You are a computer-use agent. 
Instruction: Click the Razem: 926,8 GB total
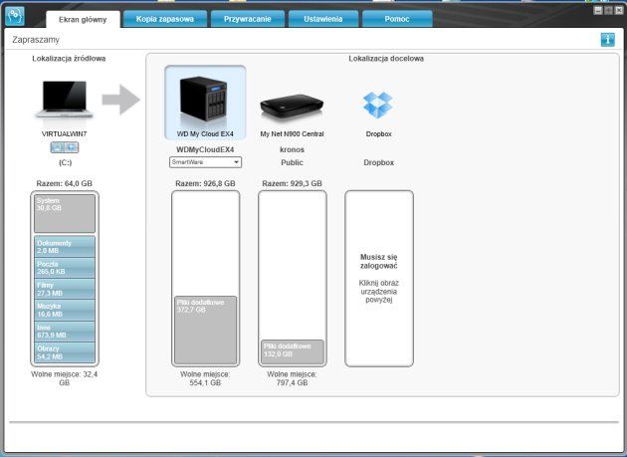(205, 183)
